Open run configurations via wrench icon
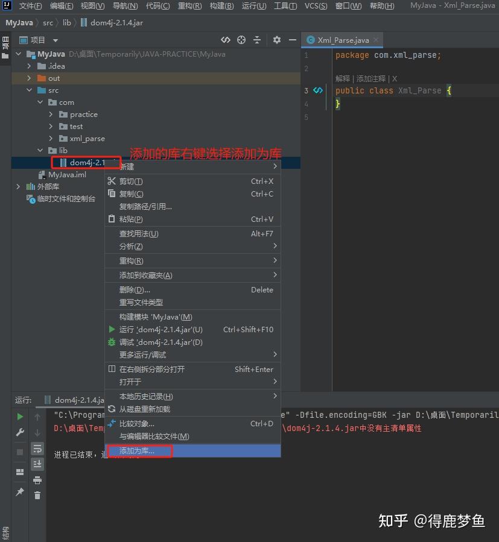This screenshot has height=542, width=499. [19, 433]
